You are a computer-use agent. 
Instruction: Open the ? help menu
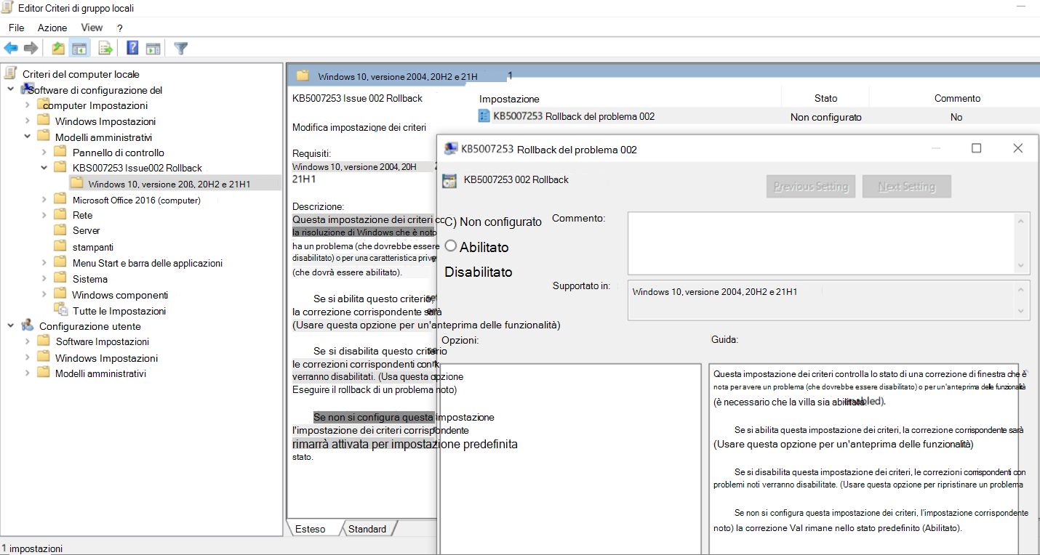tap(120, 28)
